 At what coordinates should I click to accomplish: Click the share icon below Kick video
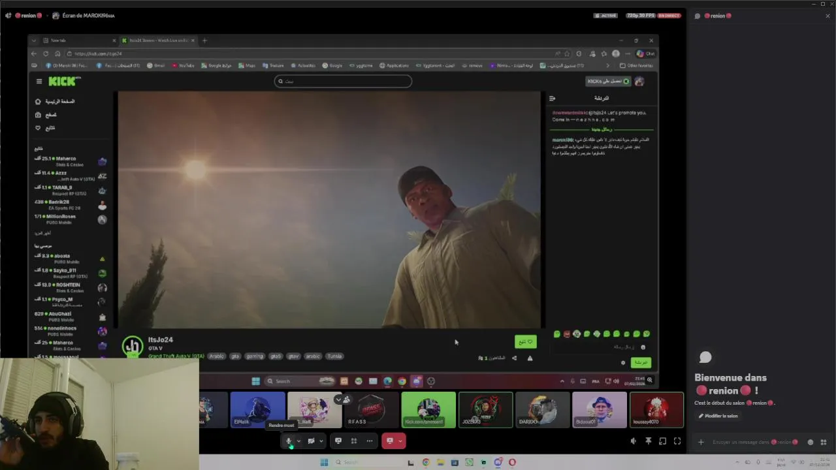tap(514, 358)
